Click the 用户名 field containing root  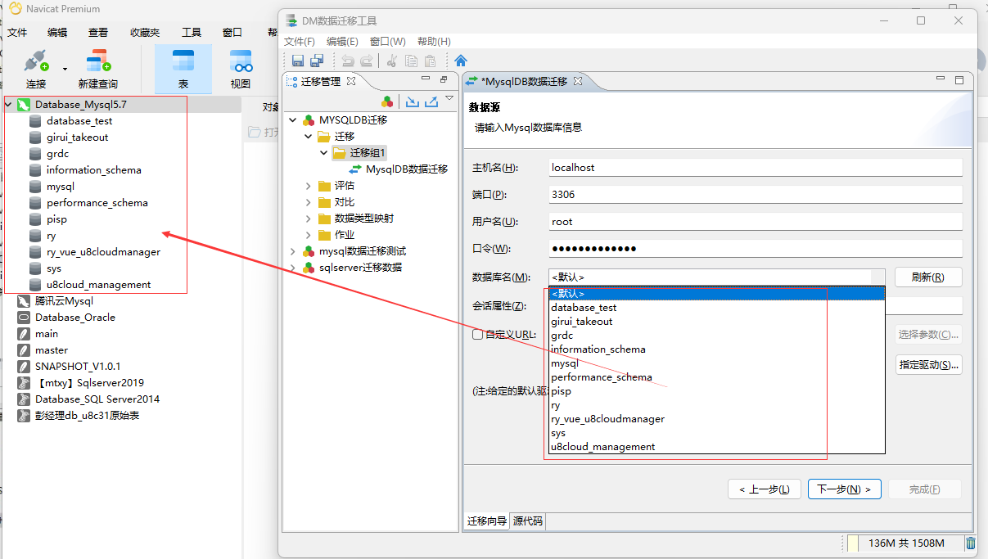tap(755, 221)
